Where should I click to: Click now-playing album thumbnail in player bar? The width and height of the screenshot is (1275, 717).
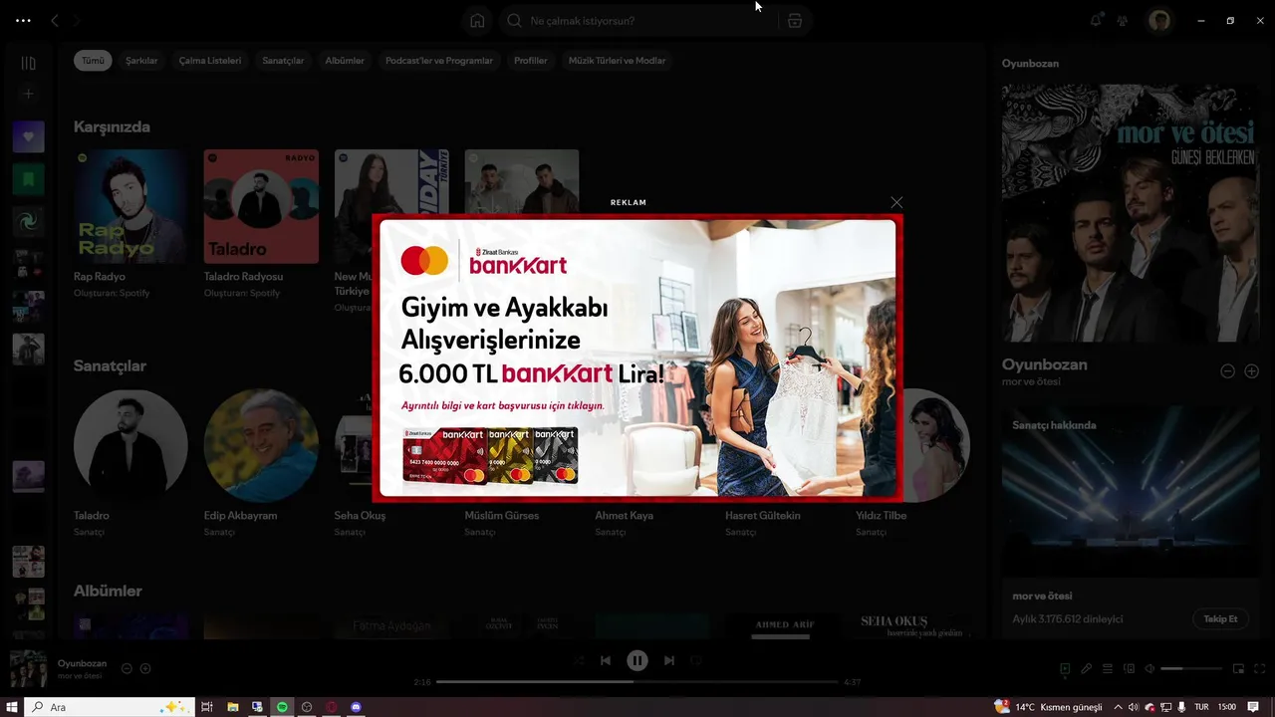28,669
